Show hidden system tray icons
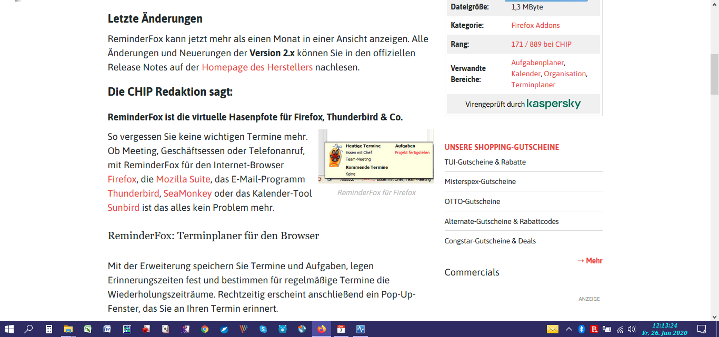This screenshot has width=719, height=337. pos(568,329)
